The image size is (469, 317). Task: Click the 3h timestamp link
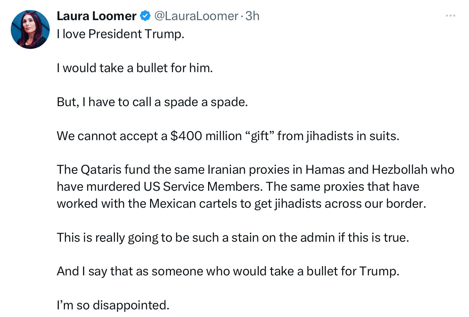252,16
